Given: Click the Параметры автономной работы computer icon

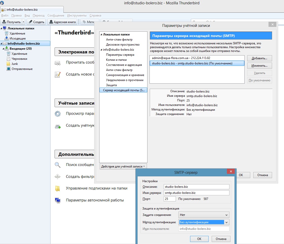Looking at the screenshot, I should (58, 200).
